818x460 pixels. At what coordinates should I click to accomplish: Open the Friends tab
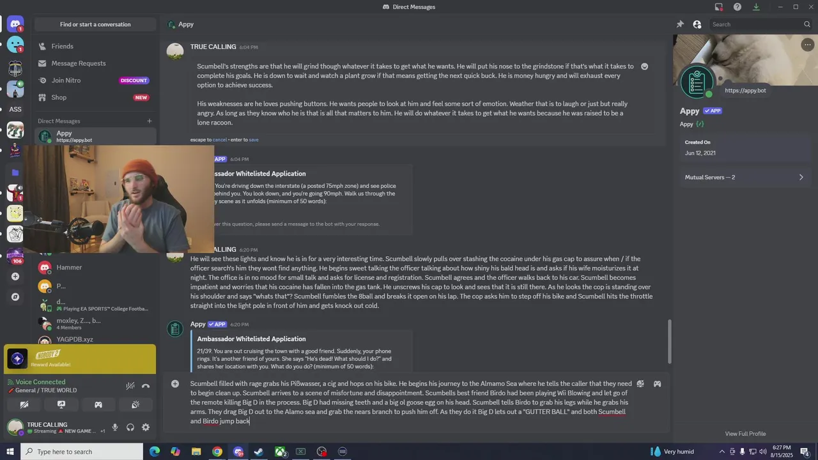(x=95, y=46)
